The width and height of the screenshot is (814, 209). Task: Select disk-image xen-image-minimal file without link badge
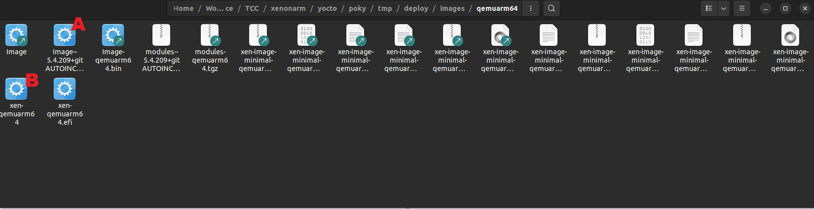coord(790,35)
